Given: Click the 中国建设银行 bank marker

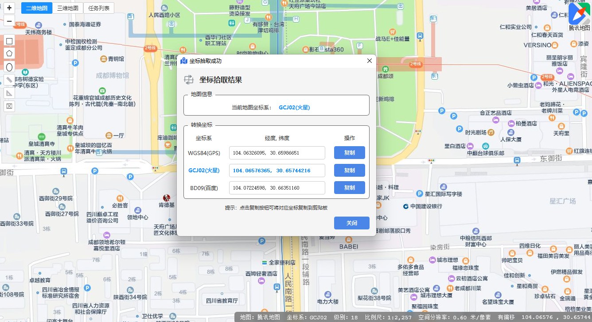Looking at the screenshot, I should pyautogui.click(x=405, y=206).
